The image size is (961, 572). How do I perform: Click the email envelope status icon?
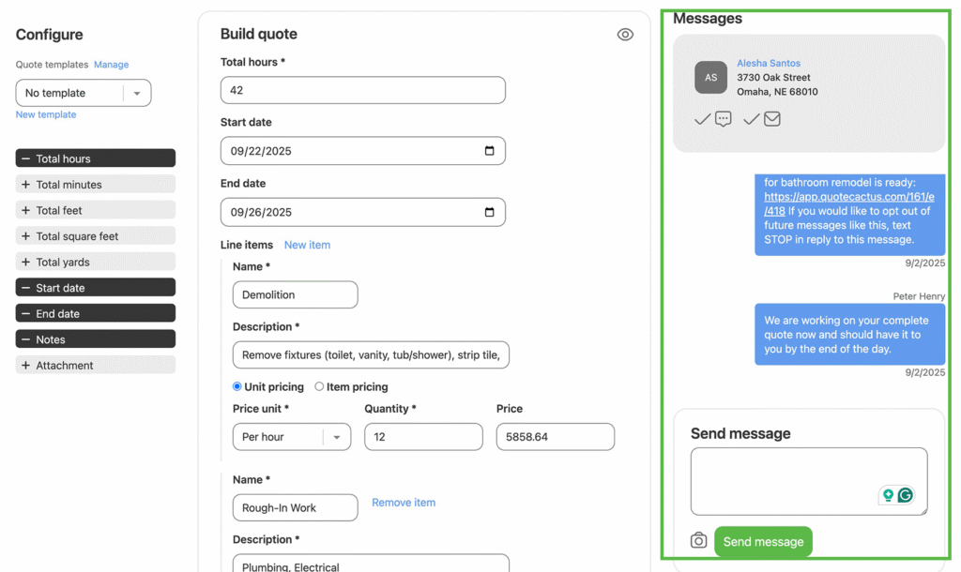[x=772, y=119]
